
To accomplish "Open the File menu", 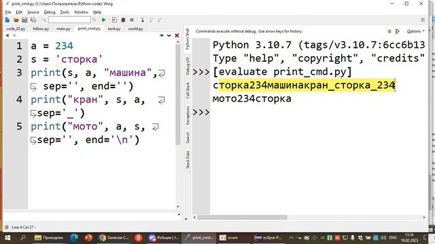I will pyautogui.click(x=8, y=12).
